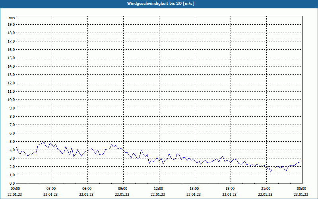
Task: Click the 21:00 time axis label
Action: click(266, 189)
